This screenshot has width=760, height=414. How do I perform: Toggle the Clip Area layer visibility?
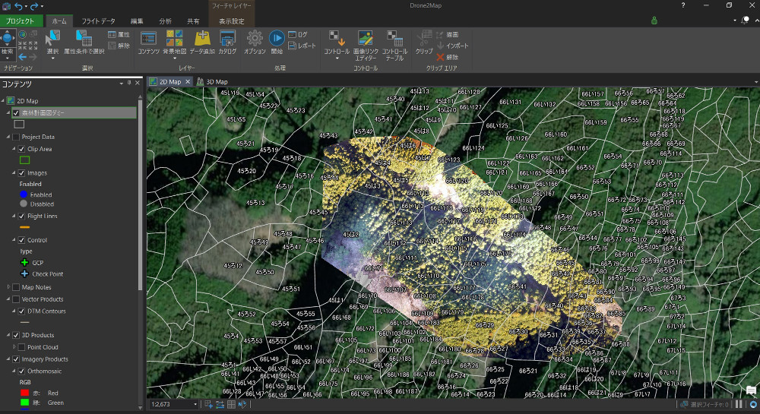tap(22, 149)
